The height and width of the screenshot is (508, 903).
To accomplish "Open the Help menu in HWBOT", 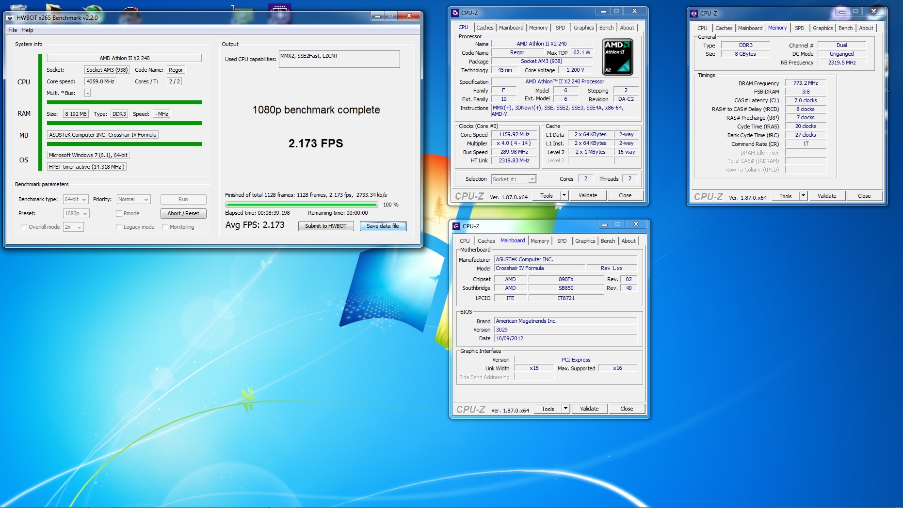I will tap(27, 30).
